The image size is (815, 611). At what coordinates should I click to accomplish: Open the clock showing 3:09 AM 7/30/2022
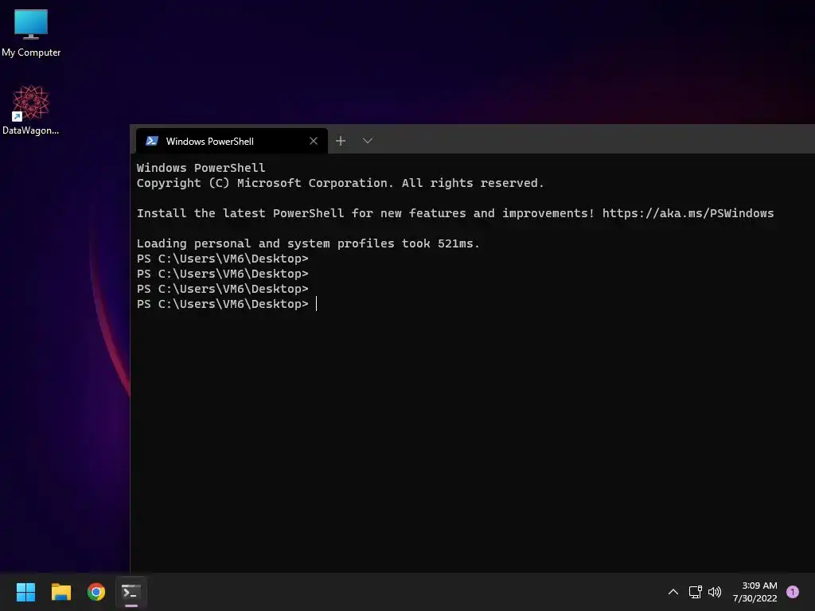(x=755, y=592)
